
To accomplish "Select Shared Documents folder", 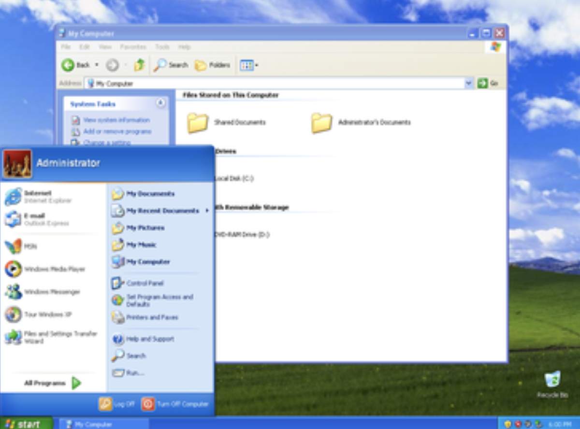I will coord(226,123).
